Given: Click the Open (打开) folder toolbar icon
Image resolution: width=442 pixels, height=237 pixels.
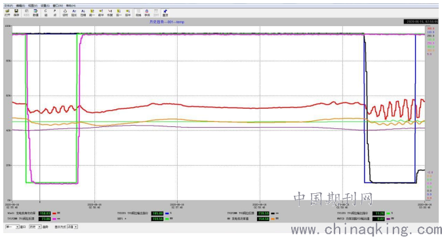Looking at the screenshot, I should pos(7,12).
